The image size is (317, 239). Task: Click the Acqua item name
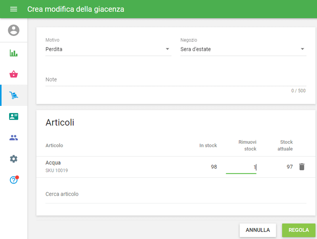pyautogui.click(x=53, y=163)
